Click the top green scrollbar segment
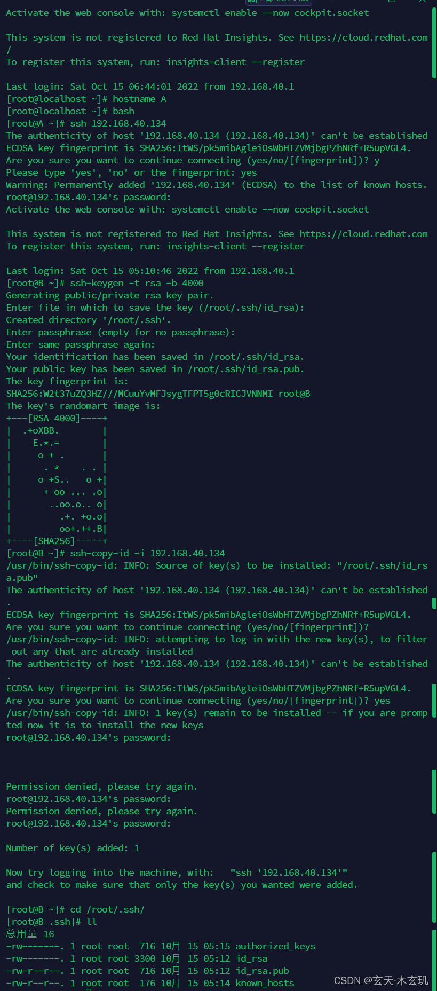This screenshot has height=991, width=437. coord(434,43)
